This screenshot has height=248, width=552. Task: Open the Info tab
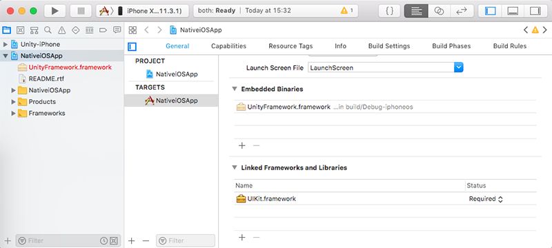tap(340, 46)
